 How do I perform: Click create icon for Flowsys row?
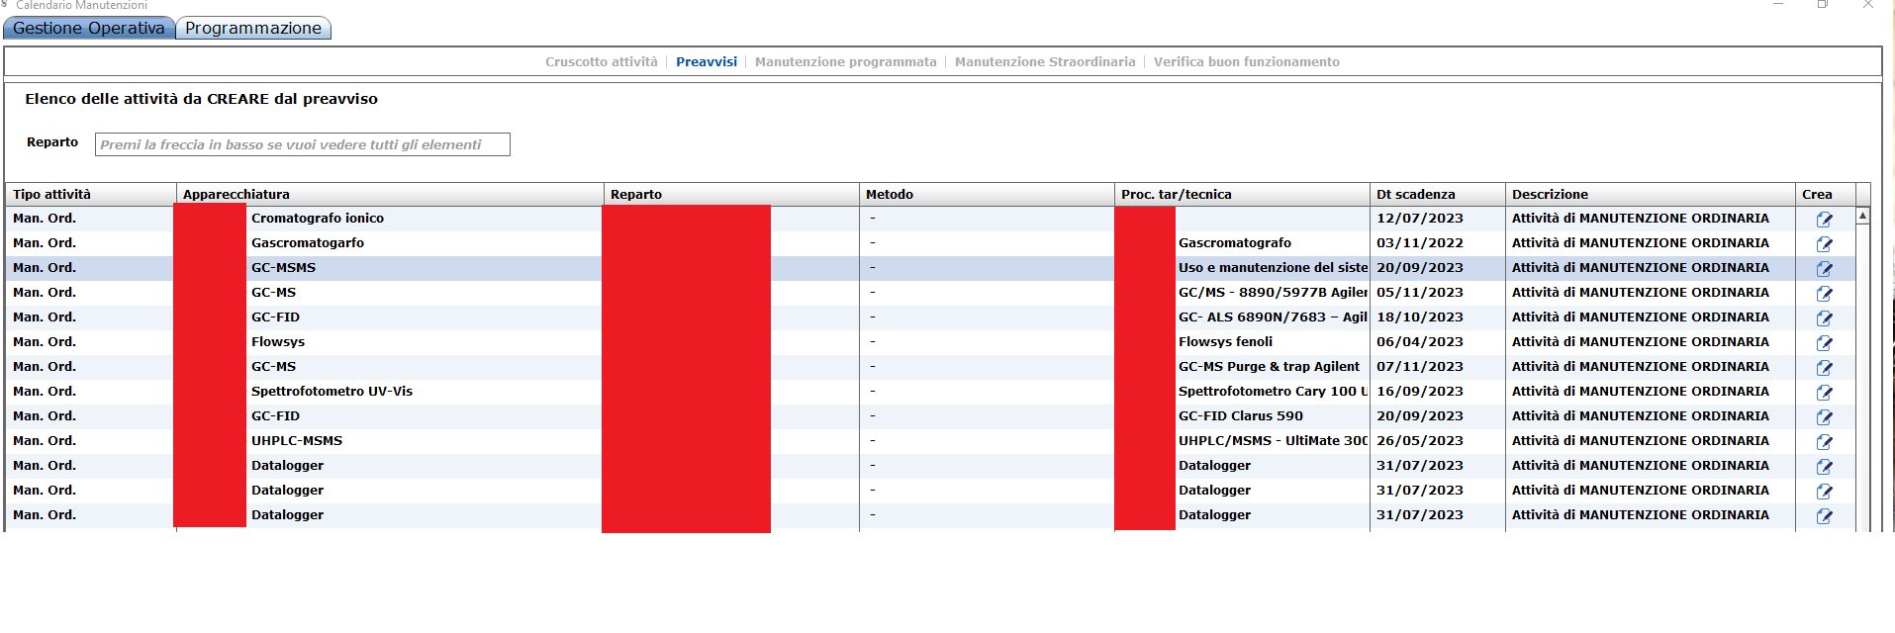tap(1824, 343)
